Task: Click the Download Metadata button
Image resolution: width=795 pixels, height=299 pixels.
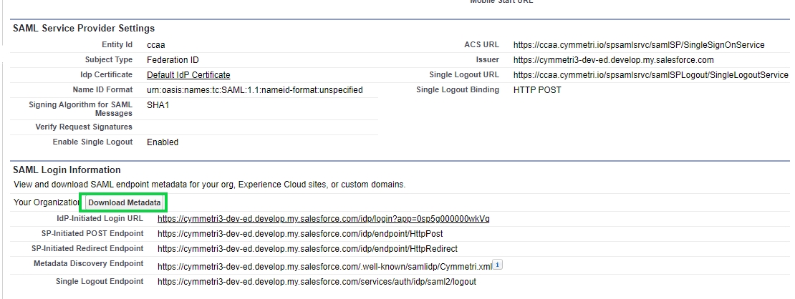Action: coord(124,203)
